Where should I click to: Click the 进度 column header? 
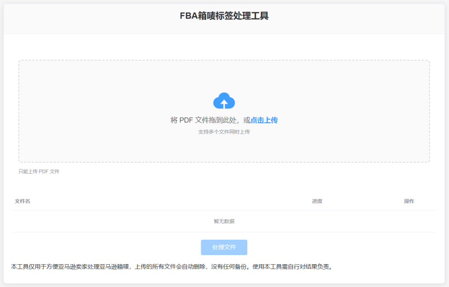click(x=317, y=201)
